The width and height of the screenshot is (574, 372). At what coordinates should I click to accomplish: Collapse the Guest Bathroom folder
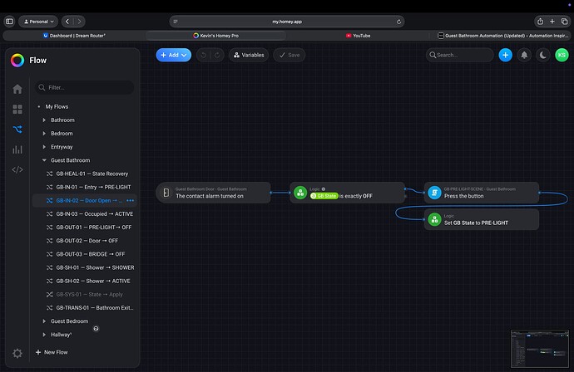(44, 160)
